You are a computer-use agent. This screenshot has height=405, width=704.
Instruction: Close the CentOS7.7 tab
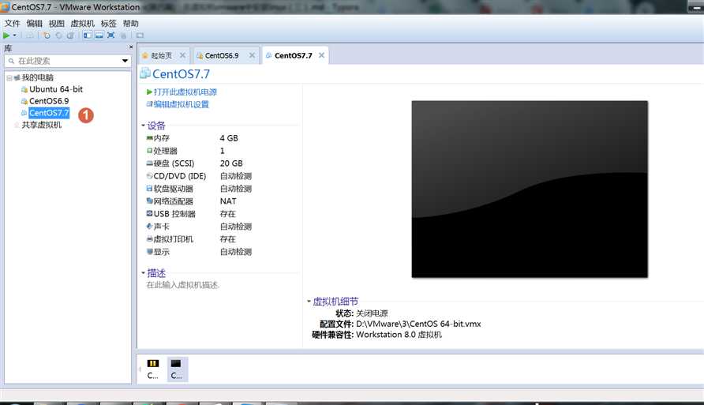[321, 55]
